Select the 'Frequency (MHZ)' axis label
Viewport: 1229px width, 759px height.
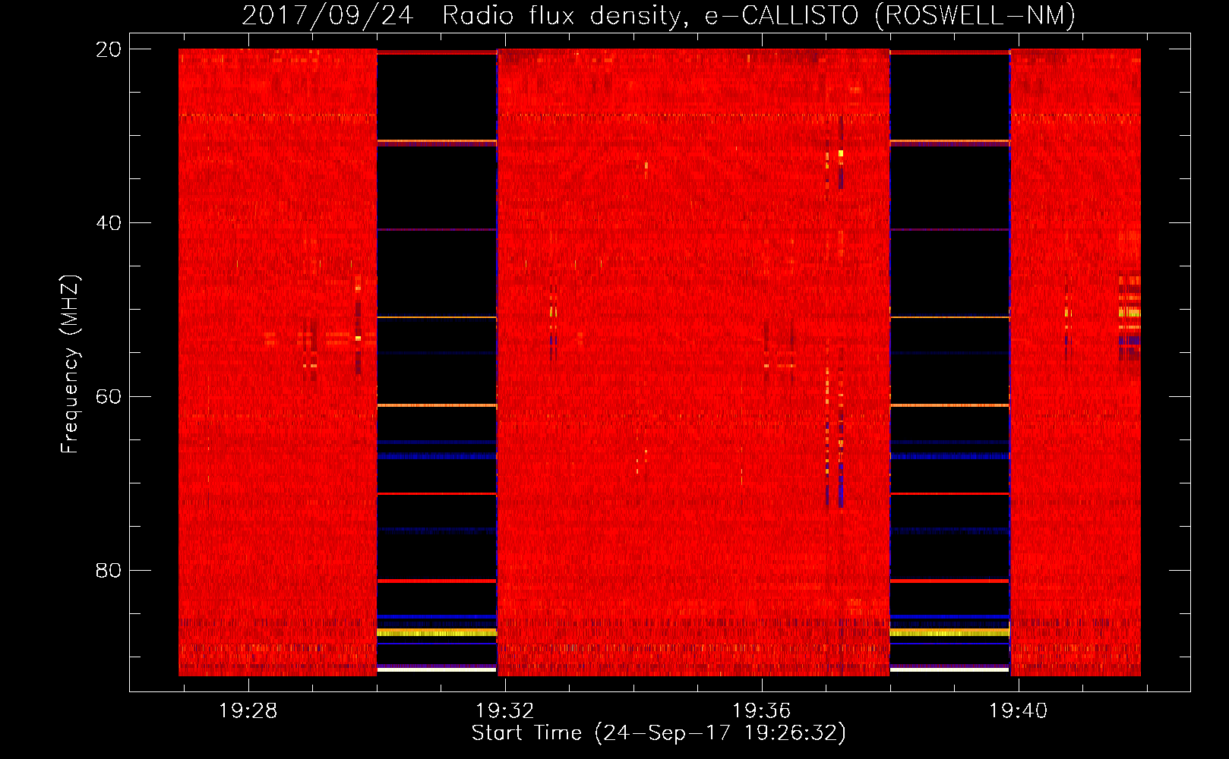pos(69,364)
